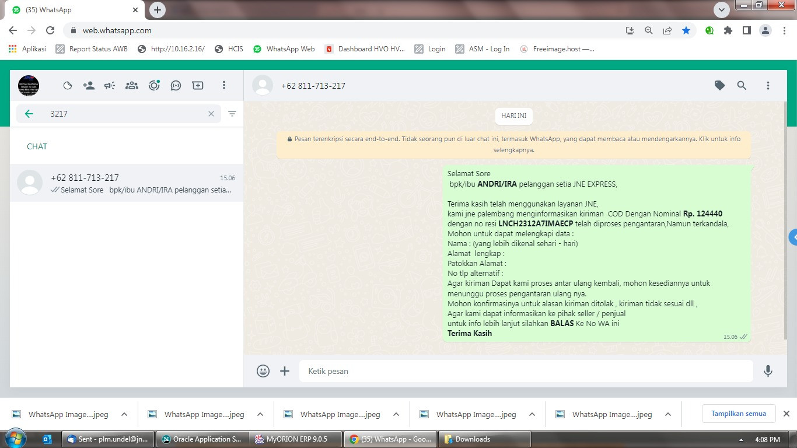797x448 pixels.
Task: Reload the WhatsApp Web page
Action: (x=50, y=30)
